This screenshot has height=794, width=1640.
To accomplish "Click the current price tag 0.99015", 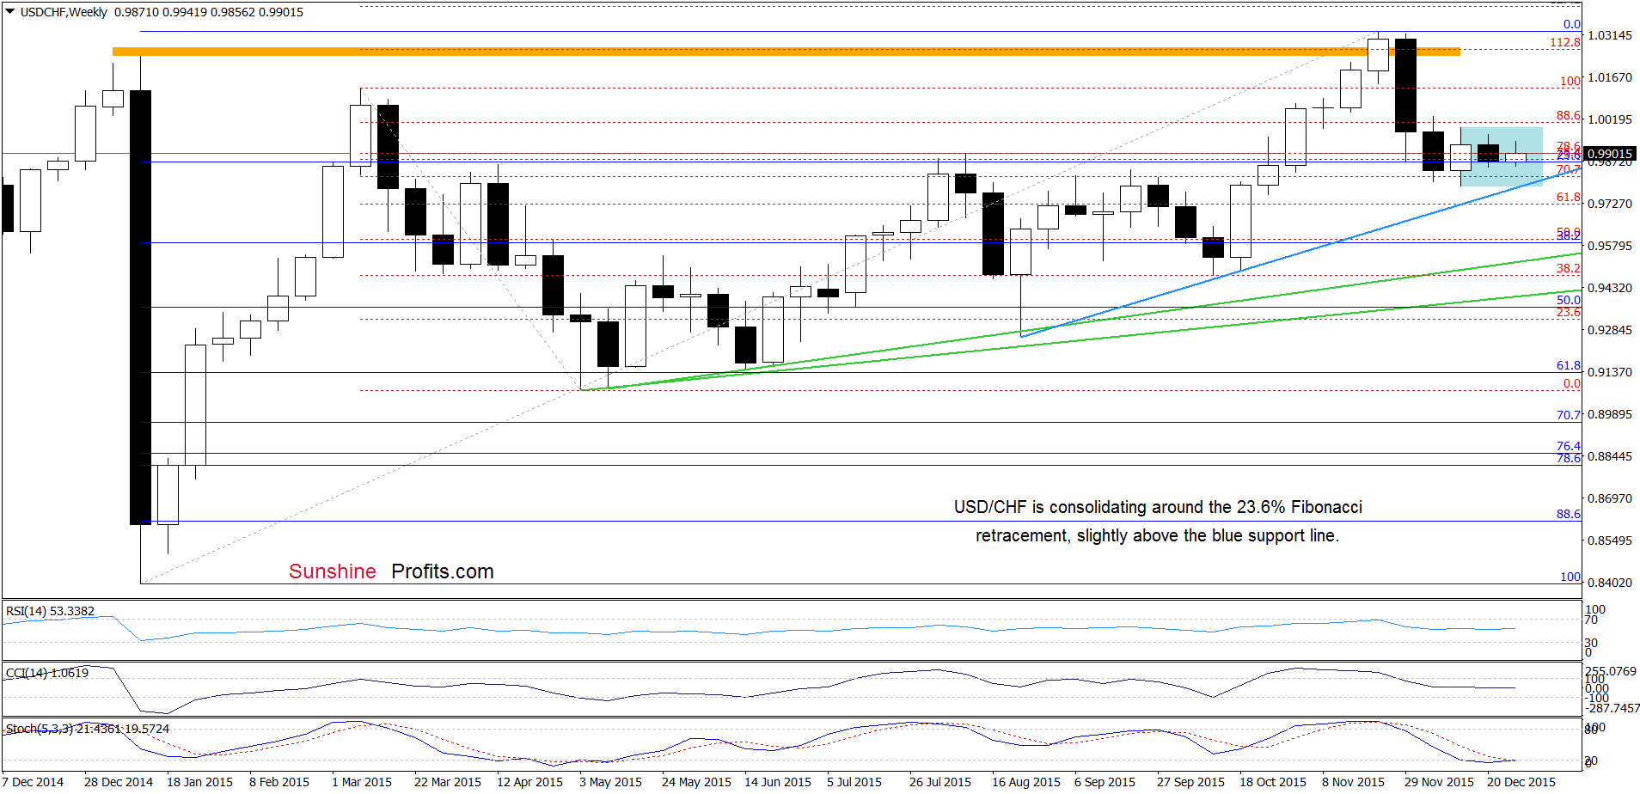I will pyautogui.click(x=1610, y=154).
